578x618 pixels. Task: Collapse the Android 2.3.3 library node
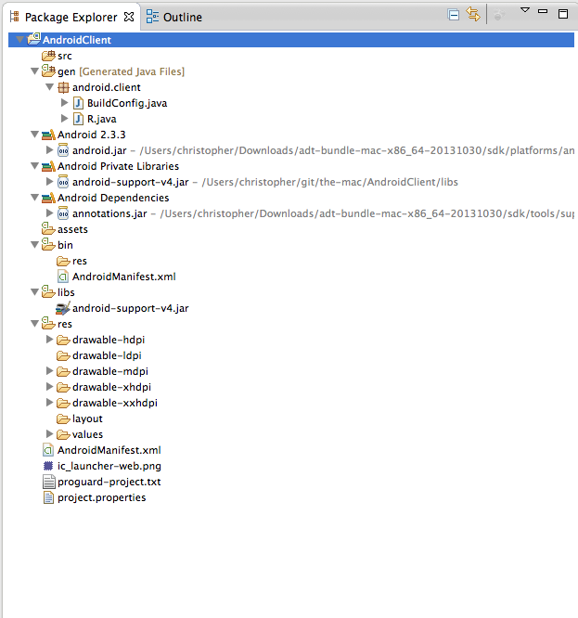pos(34,135)
